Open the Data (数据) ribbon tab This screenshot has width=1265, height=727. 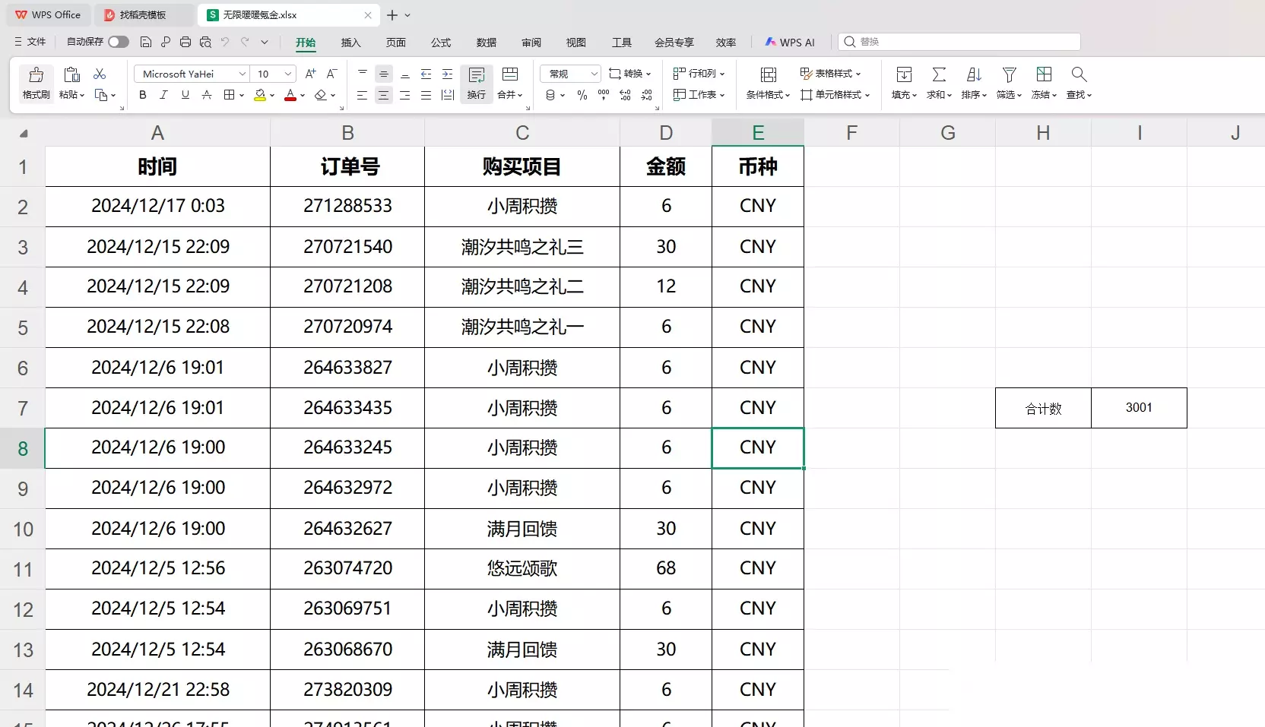coord(486,43)
